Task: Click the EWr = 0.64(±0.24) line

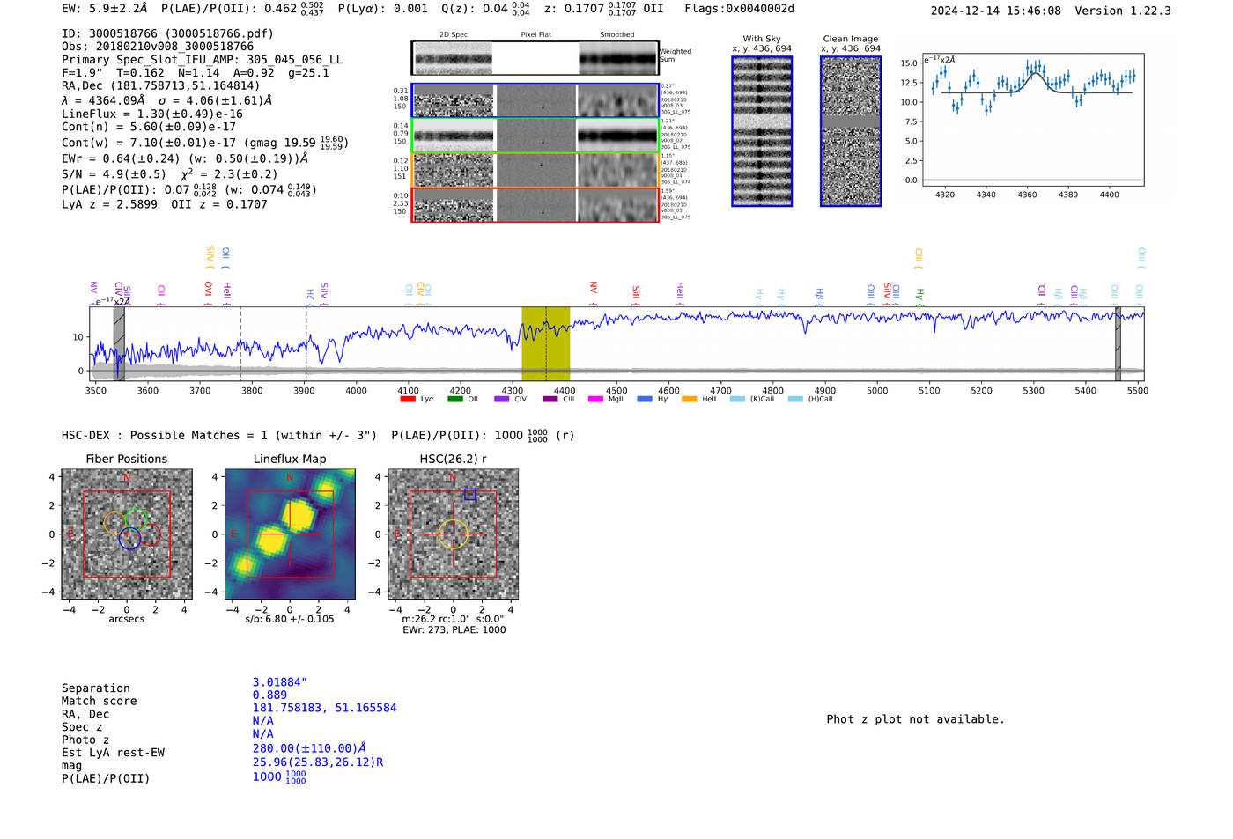Action: tap(185, 158)
